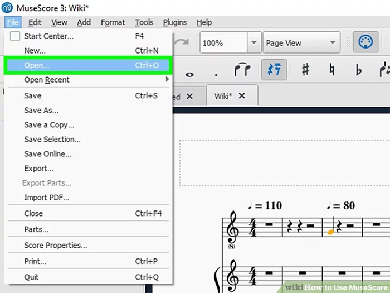The width and height of the screenshot is (390, 293).
Task: Open the zoom percentage dropdown arrow
Action: pyautogui.click(x=254, y=43)
